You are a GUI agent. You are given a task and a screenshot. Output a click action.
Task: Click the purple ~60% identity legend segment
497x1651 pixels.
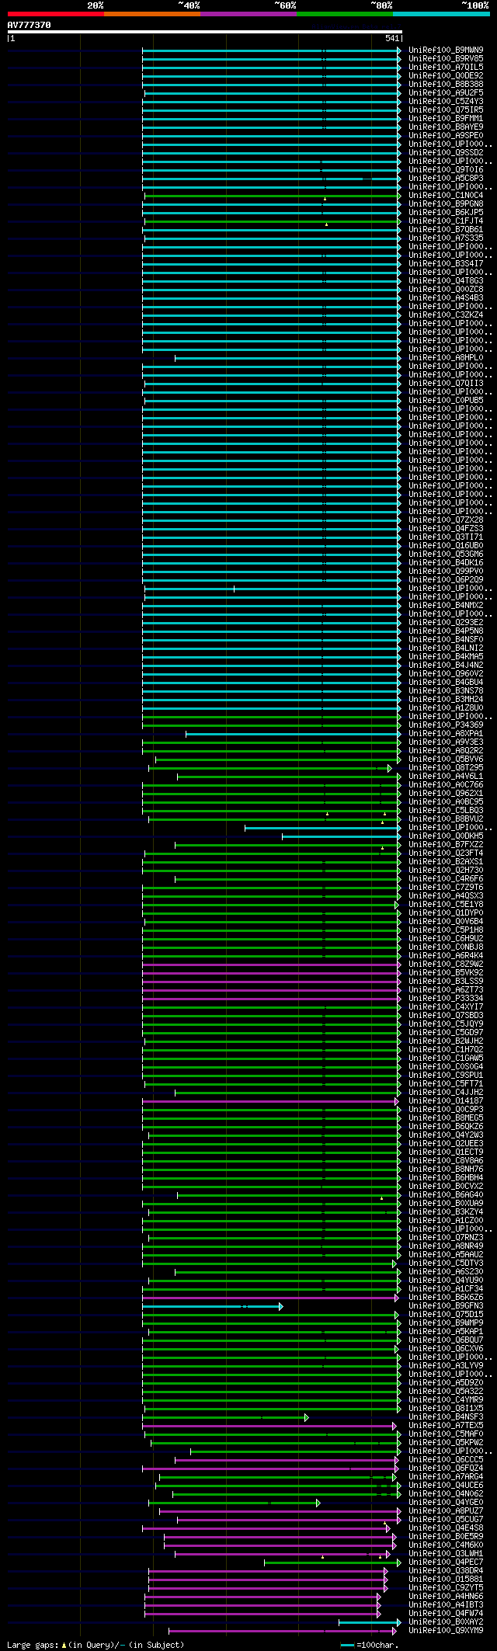248,14
